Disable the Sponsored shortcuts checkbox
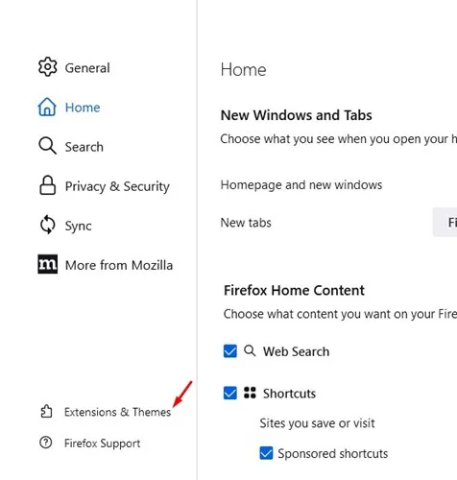The height and width of the screenshot is (480, 457). coord(266,453)
